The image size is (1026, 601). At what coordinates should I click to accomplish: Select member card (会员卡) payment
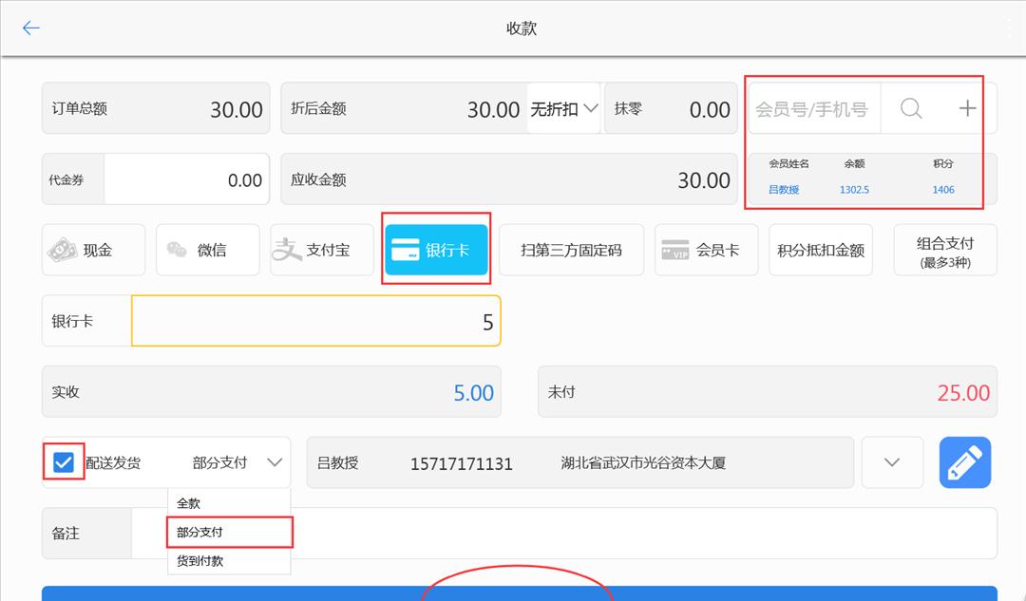pos(706,250)
